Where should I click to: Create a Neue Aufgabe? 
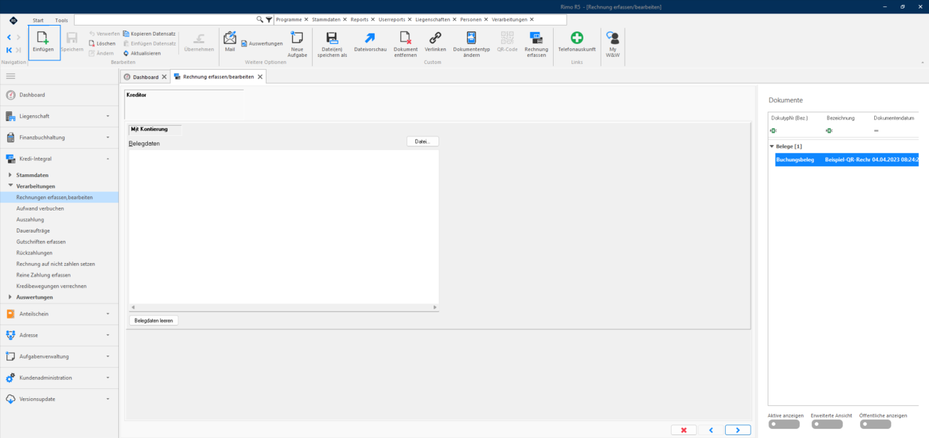click(297, 43)
